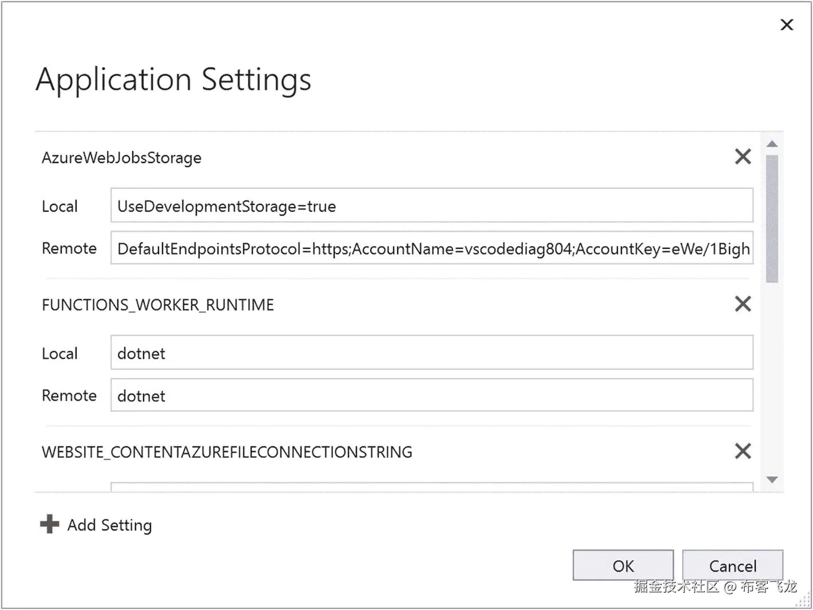This screenshot has width=813, height=610.
Task: Select the FUNCTIONS_WORKER_RUNTIME setting name
Action: (158, 305)
